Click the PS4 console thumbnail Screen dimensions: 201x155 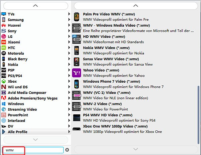click(x=76, y=118)
